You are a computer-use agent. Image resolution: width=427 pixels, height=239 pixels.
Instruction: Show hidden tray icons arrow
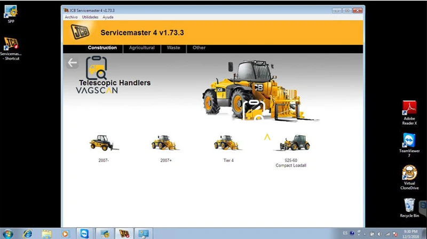point(365,234)
